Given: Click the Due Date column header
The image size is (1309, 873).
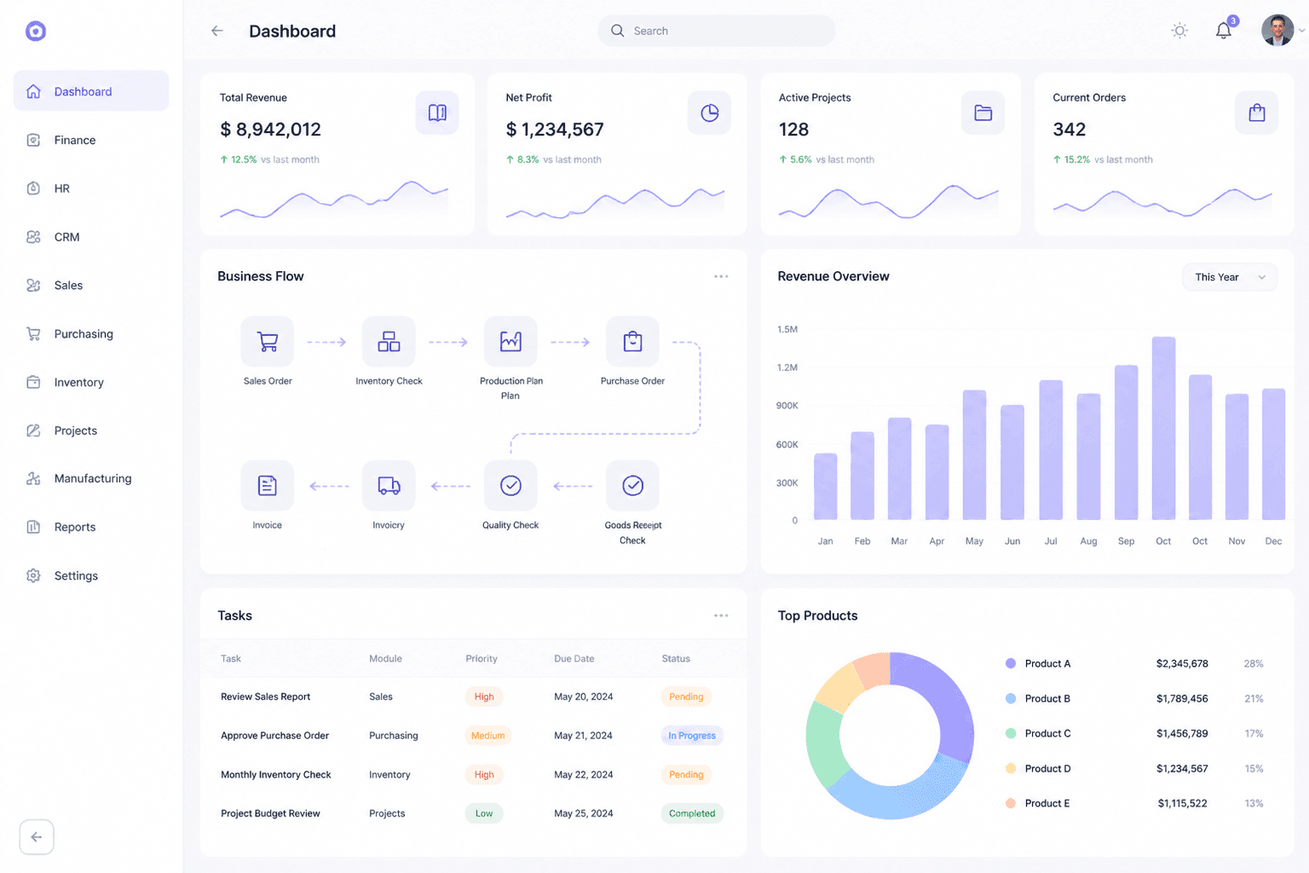Looking at the screenshot, I should click(x=574, y=659).
